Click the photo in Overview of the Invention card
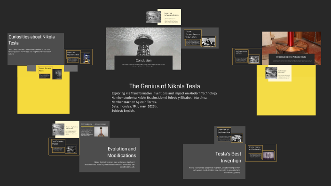Image resolution: width=331 pixels, height=186 pixels. tap(236, 138)
